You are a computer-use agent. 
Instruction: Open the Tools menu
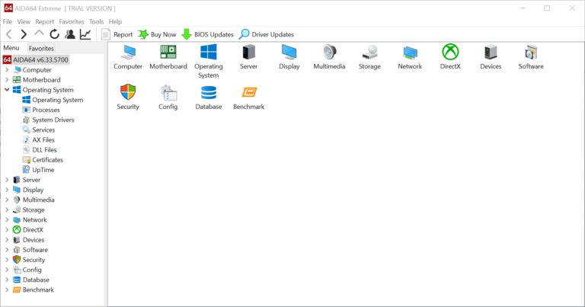(96, 21)
